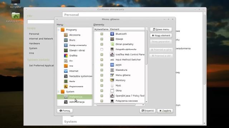
Task: Sort by Wyświetlanie column header
Action: (x=102, y=29)
